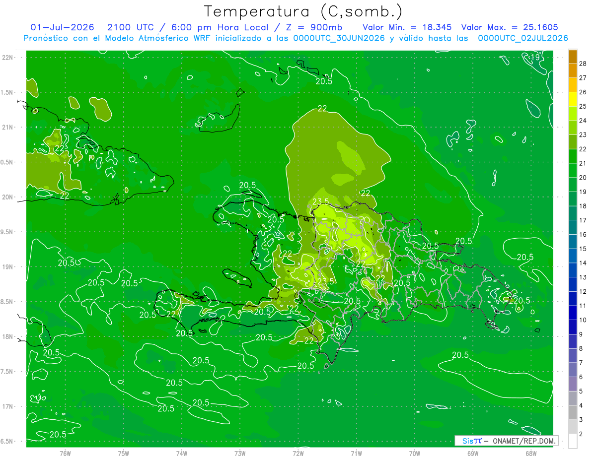Click the dark orange top color bar segment
The height and width of the screenshot is (460, 596).
573,57
